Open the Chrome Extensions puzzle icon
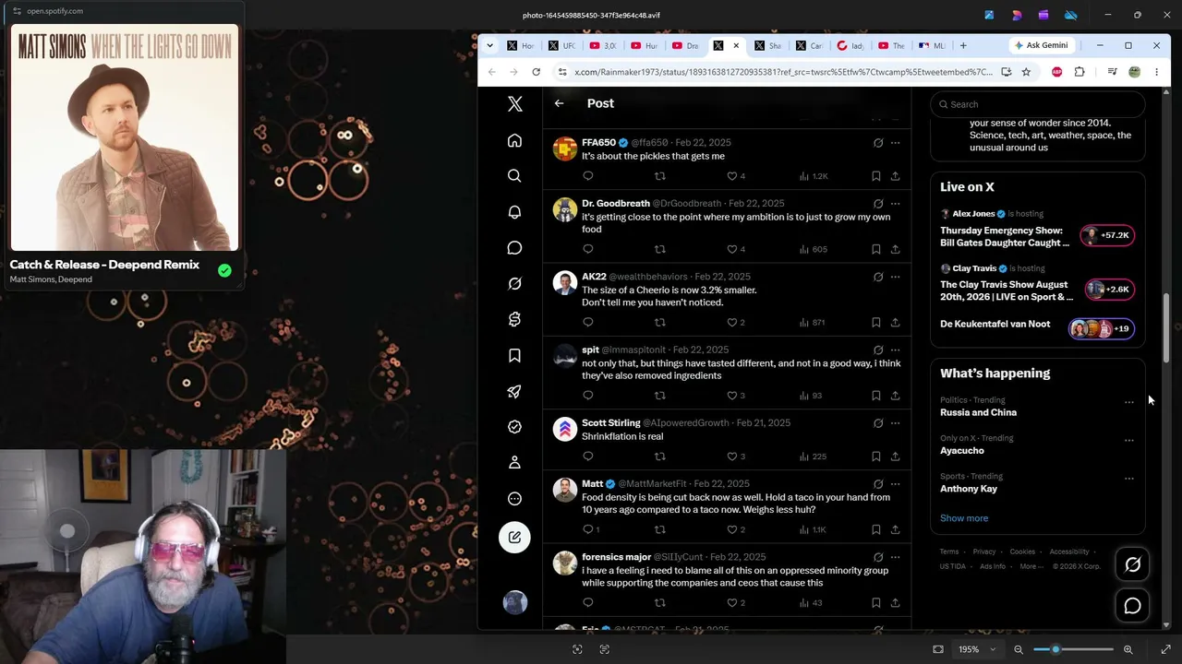The image size is (1182, 664). coord(1079,72)
